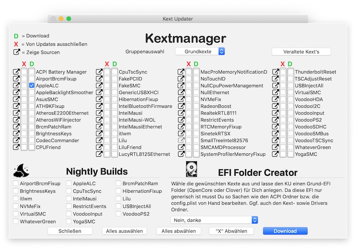
Task: Check nightly VoodooInput build
Action: click(x=69, y=213)
